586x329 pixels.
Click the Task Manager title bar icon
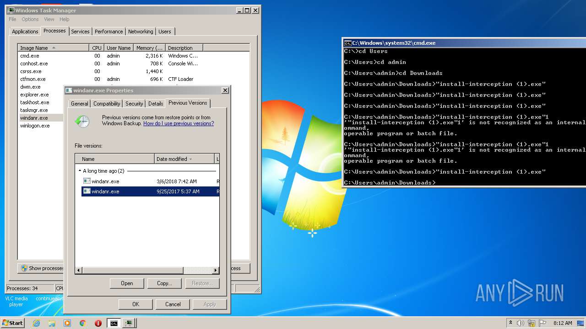[11, 10]
